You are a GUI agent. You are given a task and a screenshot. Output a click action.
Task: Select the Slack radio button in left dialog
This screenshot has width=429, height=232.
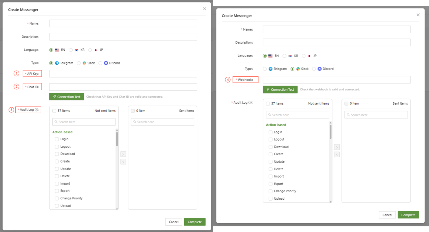point(79,63)
